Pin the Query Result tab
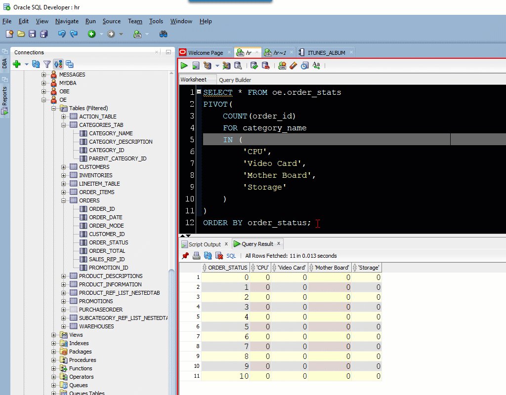The width and height of the screenshot is (506, 395). click(x=185, y=256)
